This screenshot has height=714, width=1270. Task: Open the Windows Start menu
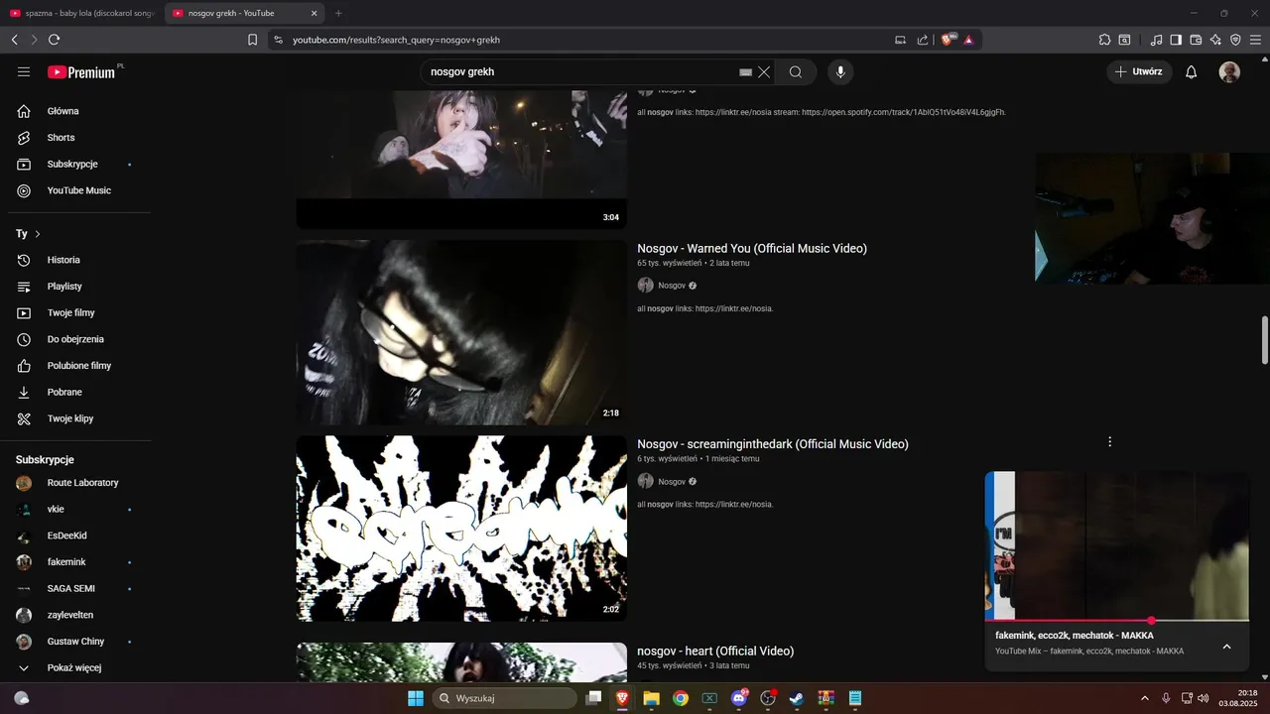415,698
